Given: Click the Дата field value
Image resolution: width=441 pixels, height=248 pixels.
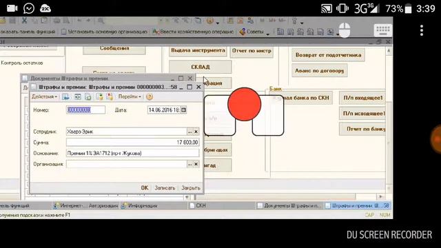Looking at the screenshot, I should [x=164, y=110].
